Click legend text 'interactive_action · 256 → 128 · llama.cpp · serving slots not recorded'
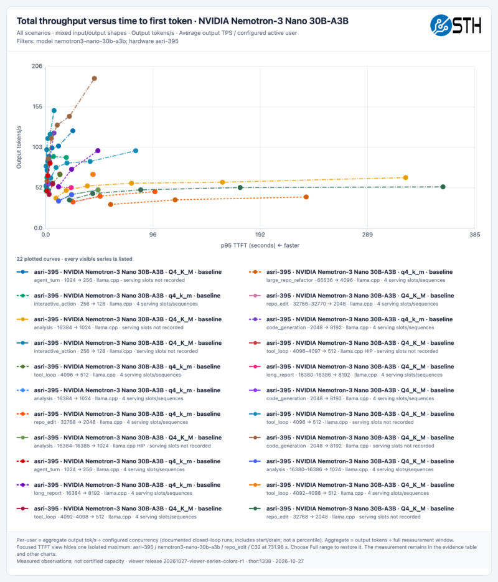 (x=116, y=351)
